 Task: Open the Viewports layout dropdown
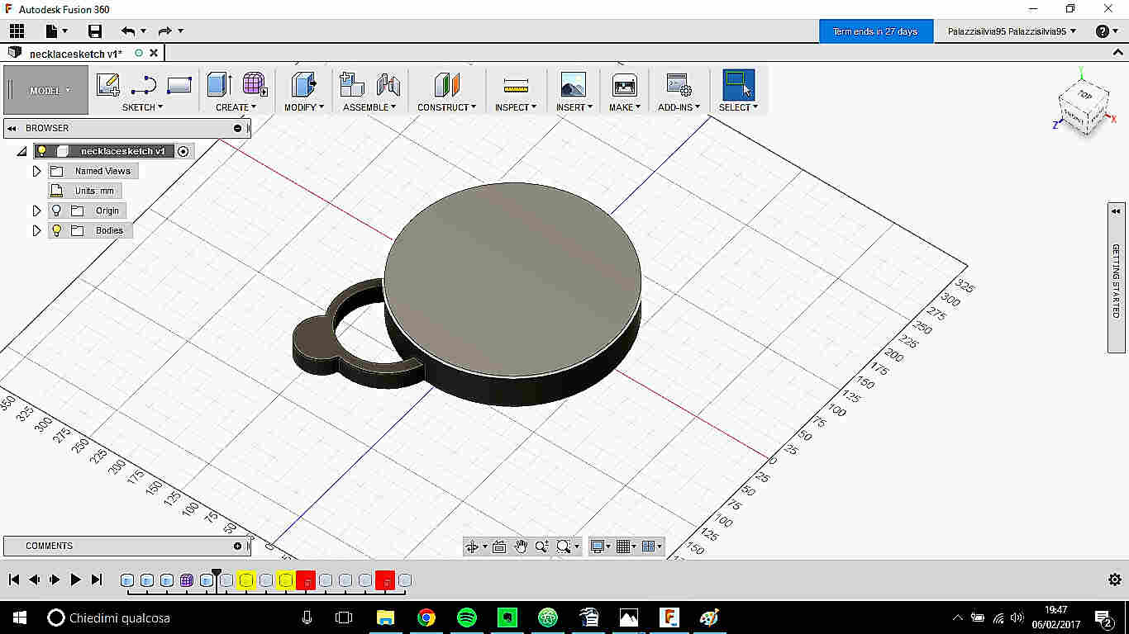[652, 546]
